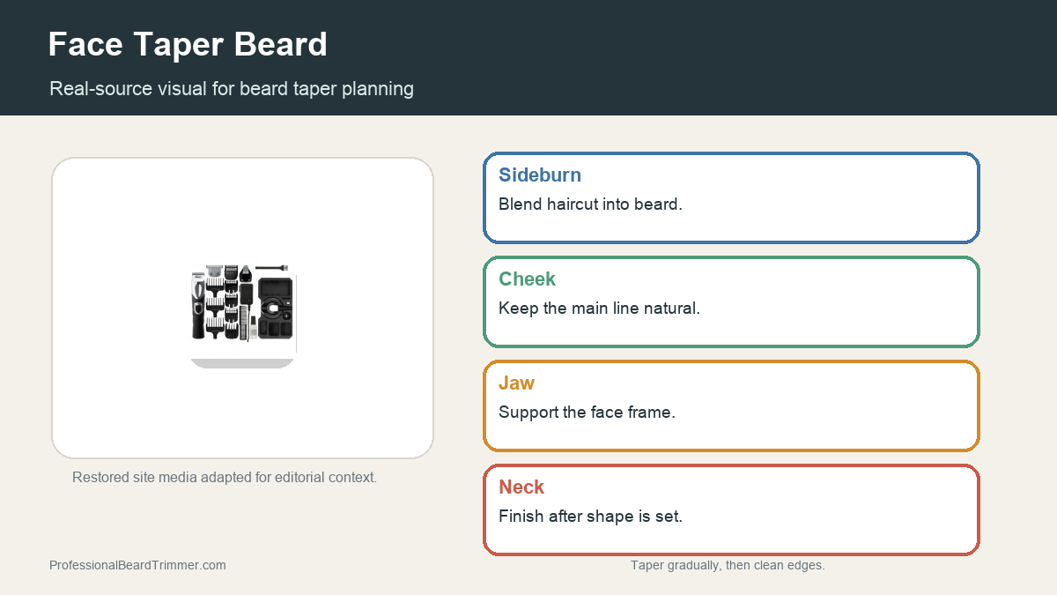Image resolution: width=1057 pixels, height=595 pixels.
Task: Select the Neck card heading
Action: pos(521,487)
